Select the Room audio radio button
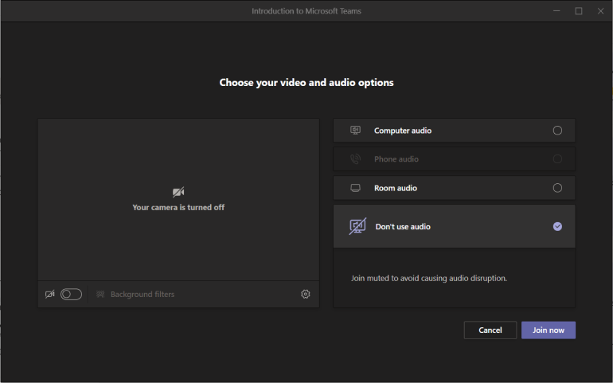The image size is (613, 383). (557, 188)
